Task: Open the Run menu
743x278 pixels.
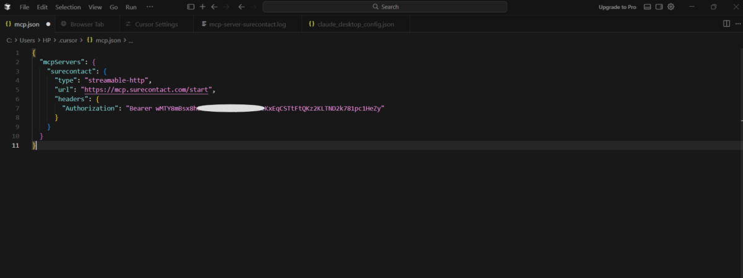Action: coord(131,7)
